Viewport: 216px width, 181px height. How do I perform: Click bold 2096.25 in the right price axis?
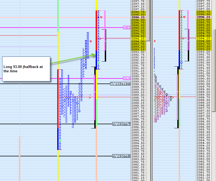[203, 17]
